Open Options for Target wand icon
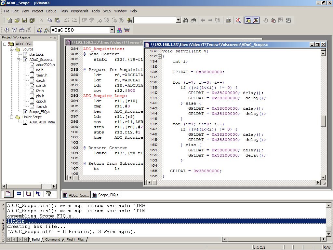The height and width of the screenshot is (250, 333). pyautogui.click(x=47, y=30)
